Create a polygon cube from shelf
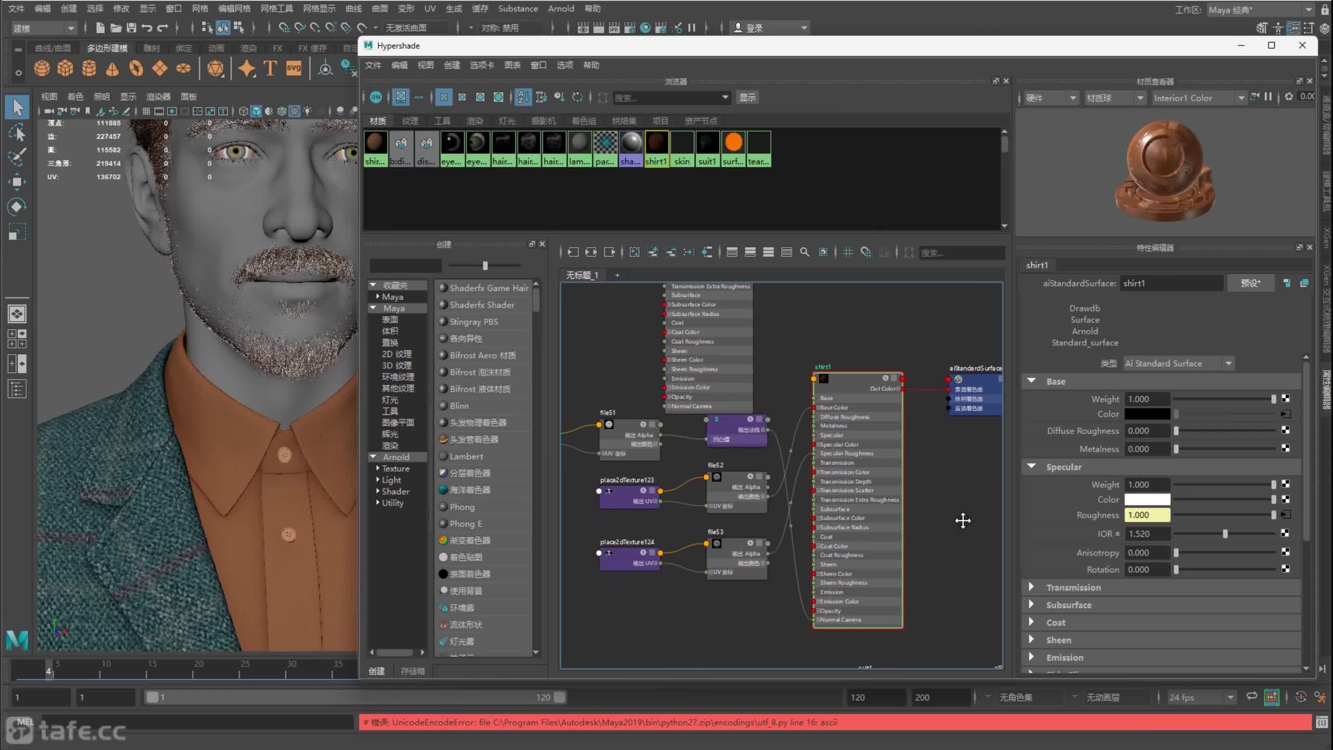Screen dimensions: 1333x750 click(x=65, y=68)
